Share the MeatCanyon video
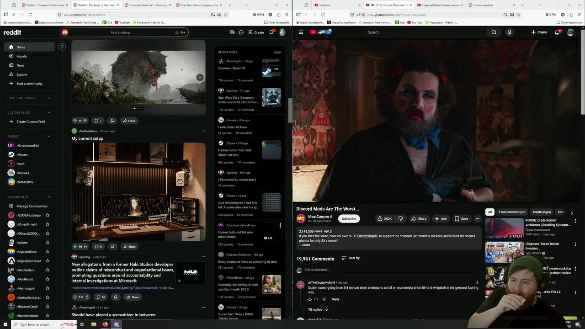Image resolution: width=585 pixels, height=329 pixels. coord(419,219)
